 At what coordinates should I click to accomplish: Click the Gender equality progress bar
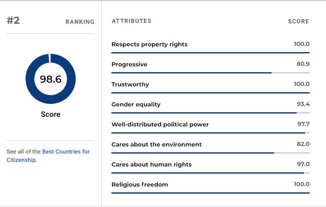coord(210,113)
